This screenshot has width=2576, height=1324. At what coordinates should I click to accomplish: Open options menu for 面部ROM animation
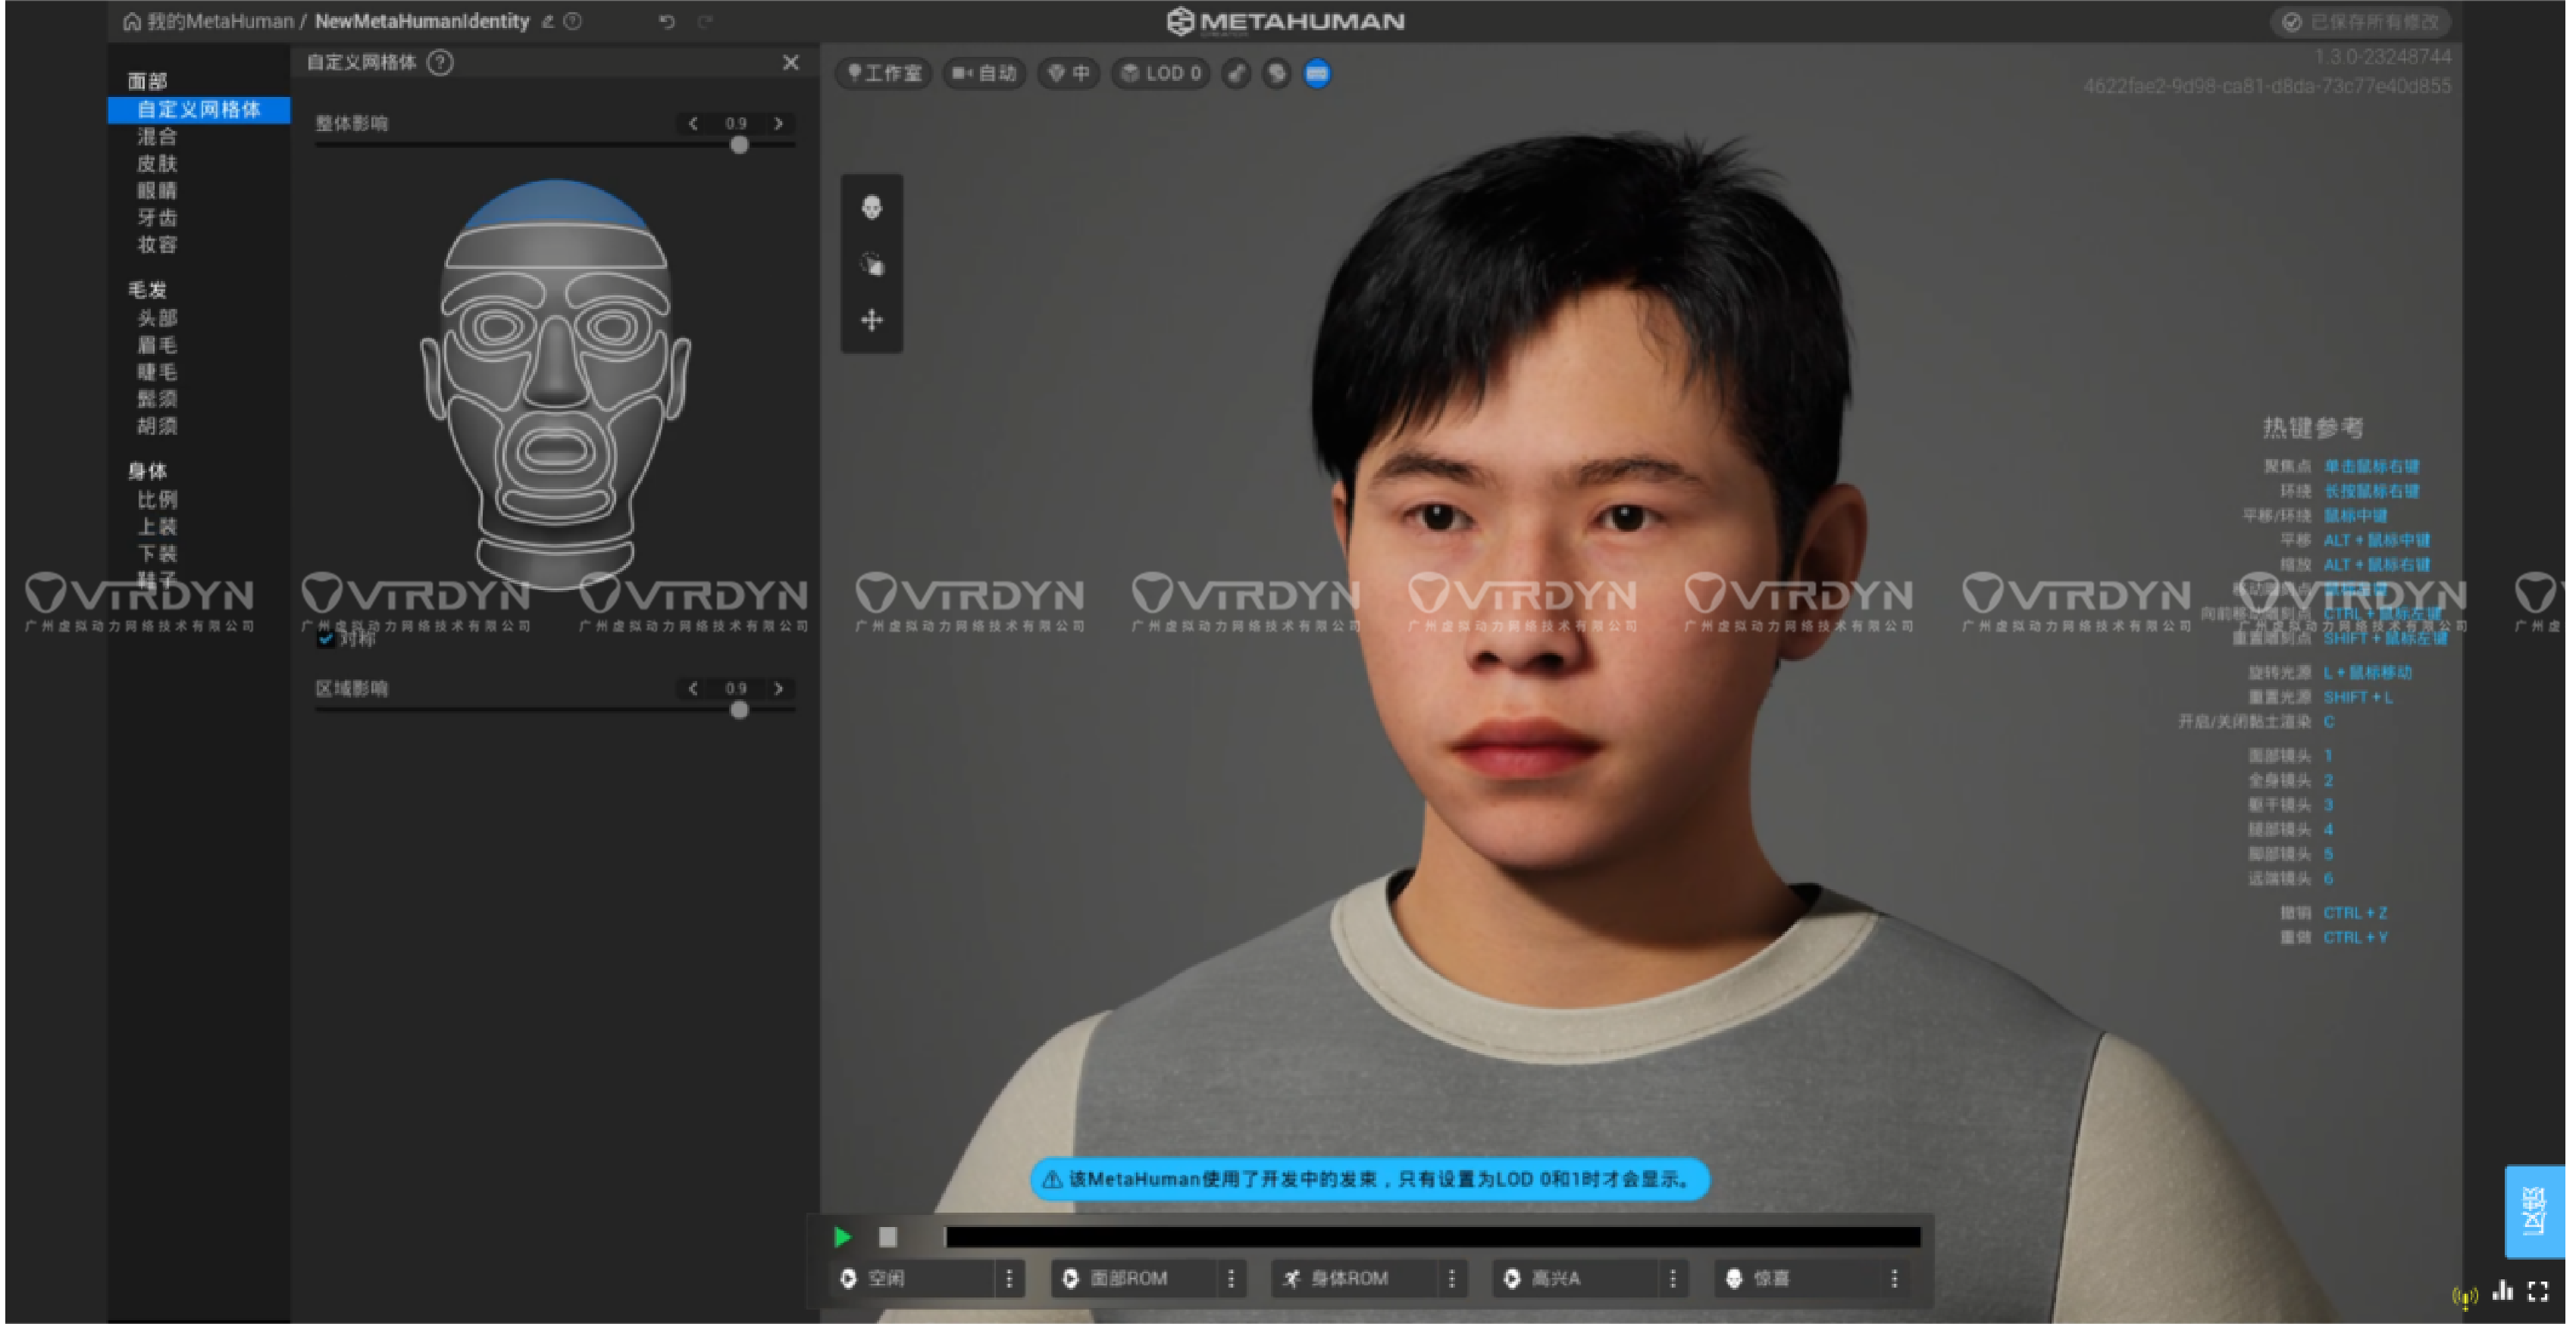point(1231,1278)
